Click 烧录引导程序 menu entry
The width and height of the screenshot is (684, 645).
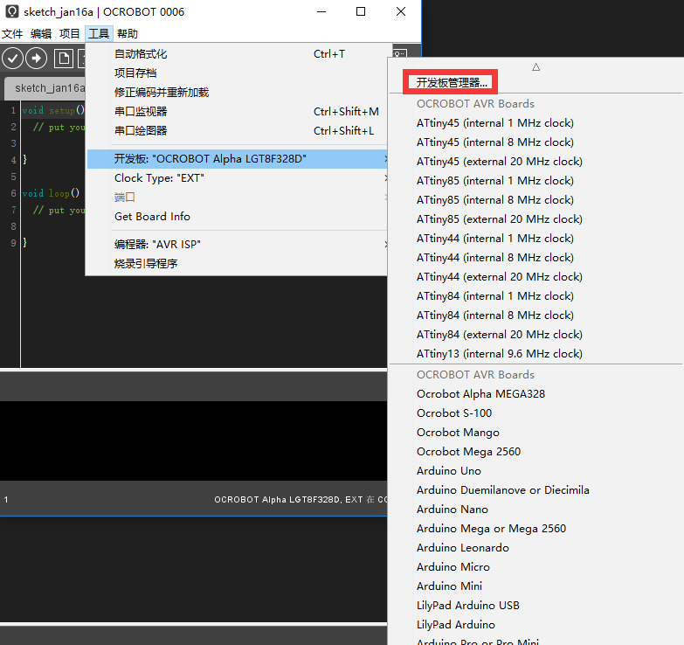pyautogui.click(x=238, y=264)
